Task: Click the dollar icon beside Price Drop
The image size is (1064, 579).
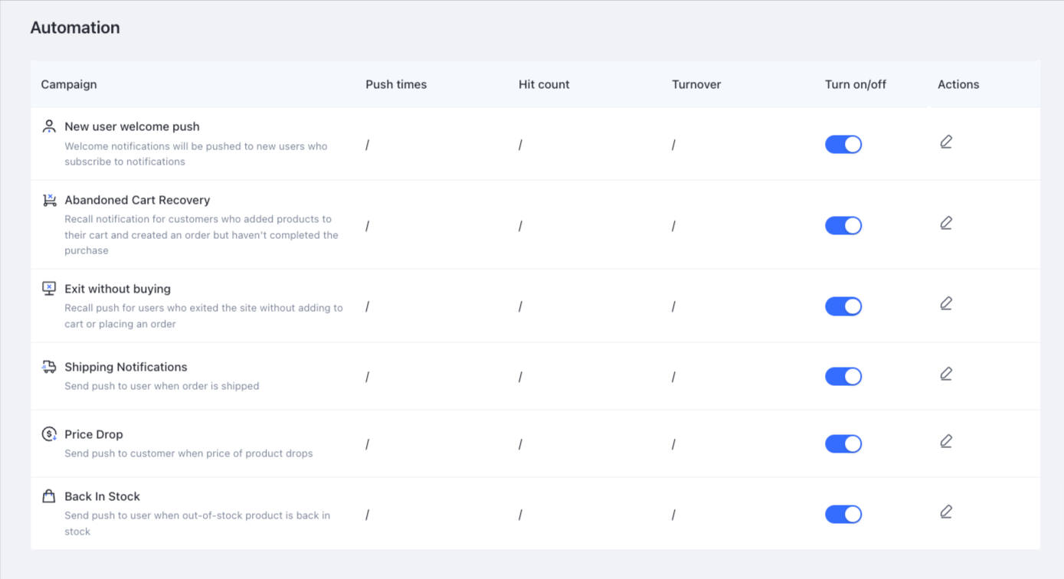Action: point(49,434)
